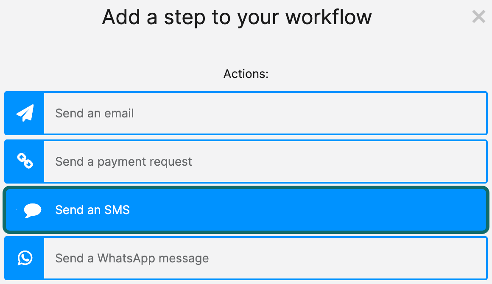The width and height of the screenshot is (492, 284).
Task: Click the 'Send a WhatsApp message' label text
Action: point(132,258)
